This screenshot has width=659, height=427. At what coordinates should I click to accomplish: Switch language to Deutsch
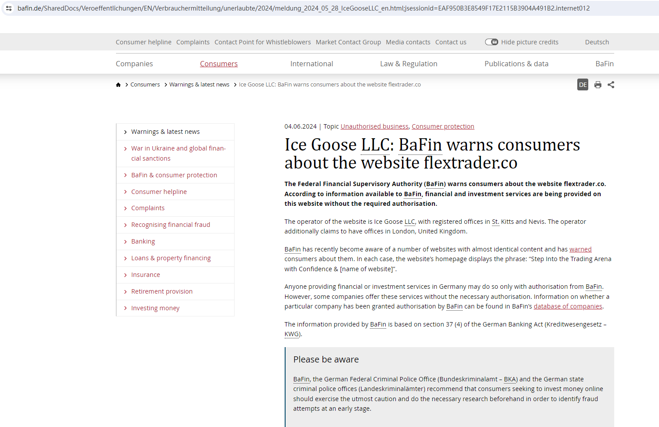[x=597, y=42]
